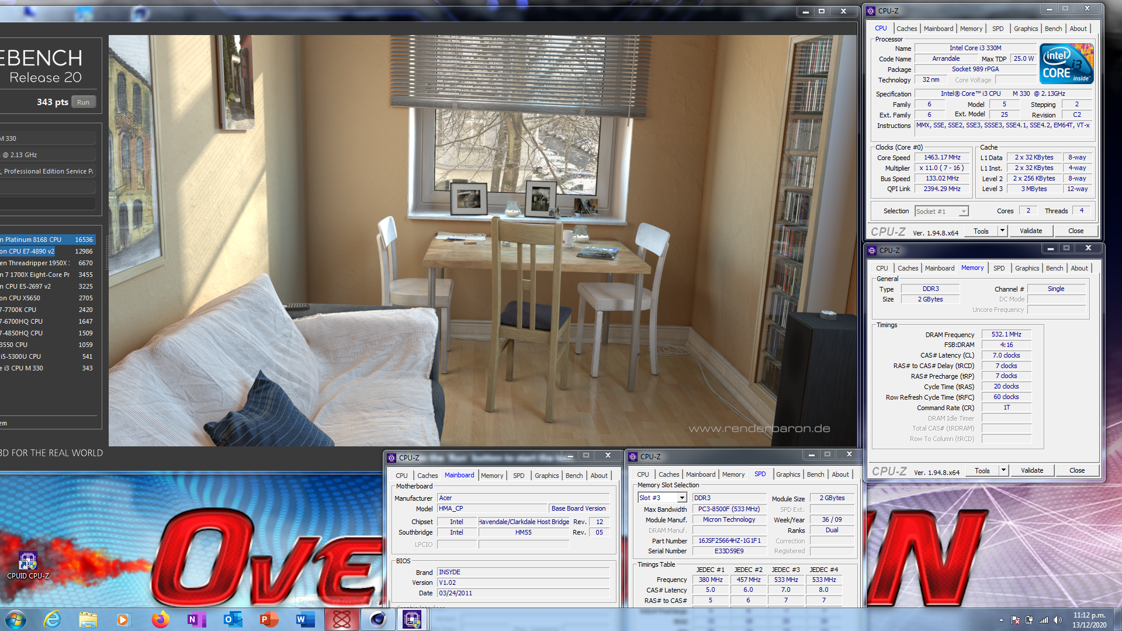Viewport: 1122px width, 631px height.
Task: Open Outlook from the taskbar
Action: [x=233, y=619]
